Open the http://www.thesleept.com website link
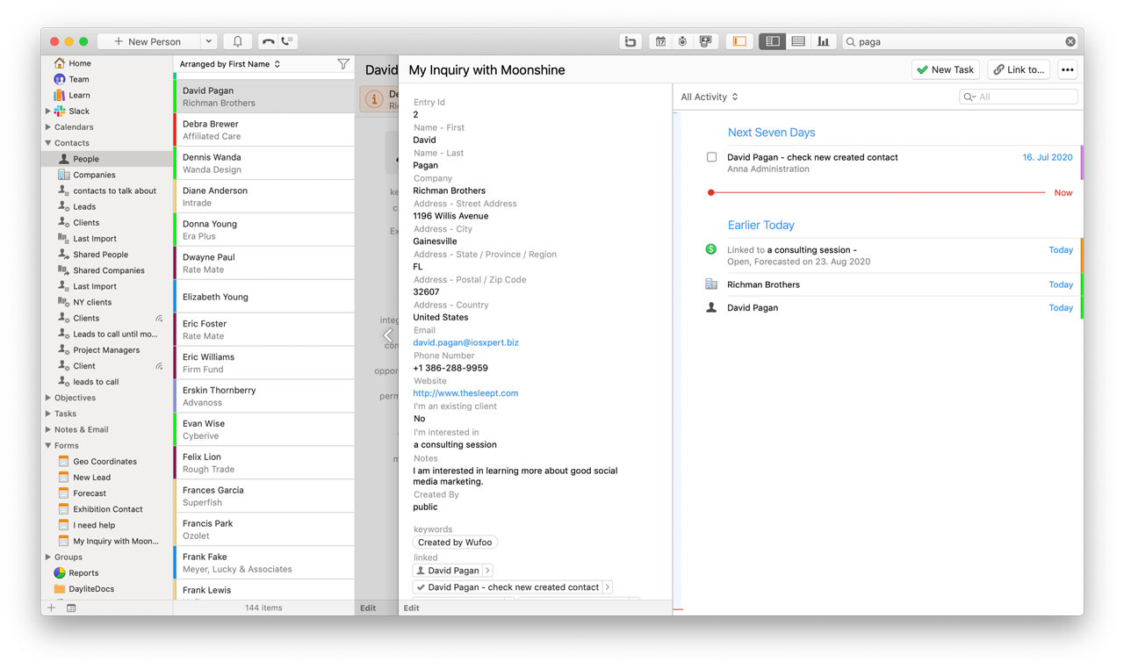Screen dimensions: 1124x669 (465, 393)
